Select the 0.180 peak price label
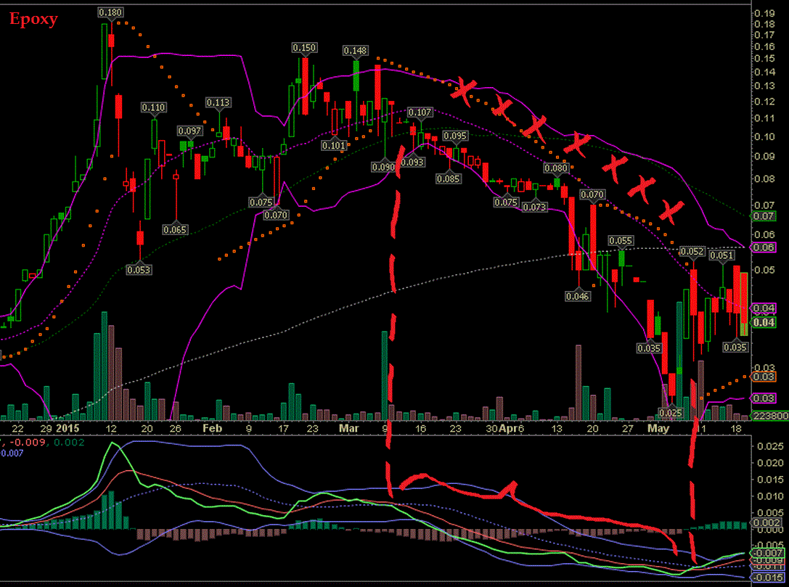The height and width of the screenshot is (587, 789). [111, 12]
